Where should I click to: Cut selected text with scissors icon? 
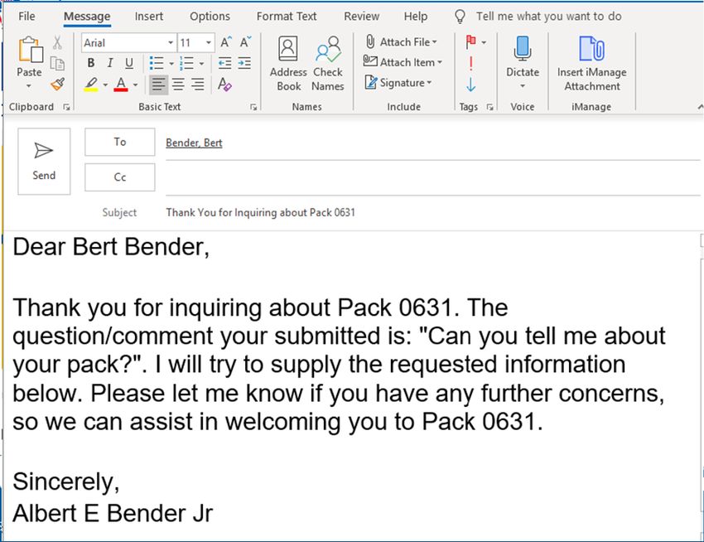tap(57, 43)
